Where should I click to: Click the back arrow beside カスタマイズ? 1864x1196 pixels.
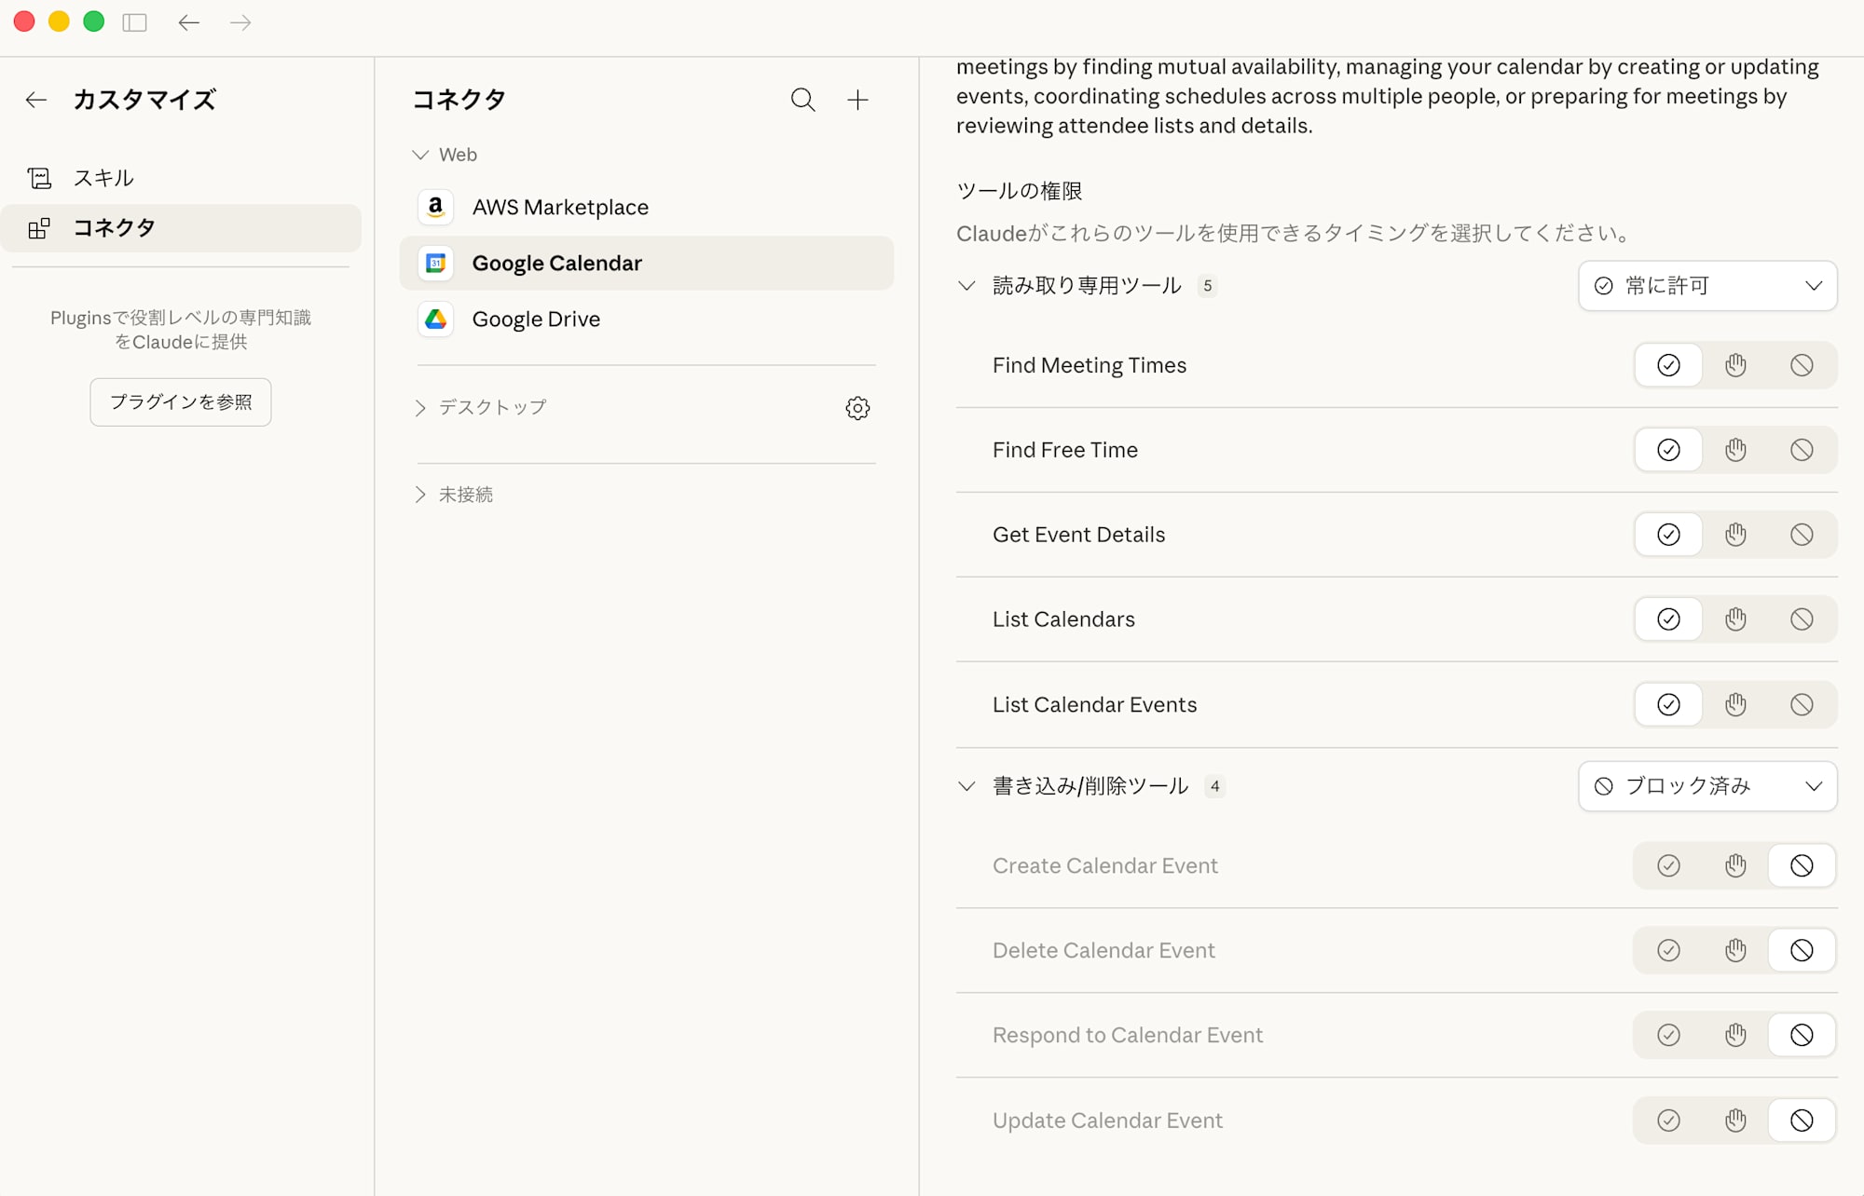pyautogui.click(x=35, y=100)
